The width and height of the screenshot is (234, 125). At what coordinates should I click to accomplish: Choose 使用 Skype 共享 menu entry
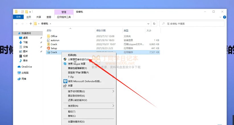click(89, 64)
